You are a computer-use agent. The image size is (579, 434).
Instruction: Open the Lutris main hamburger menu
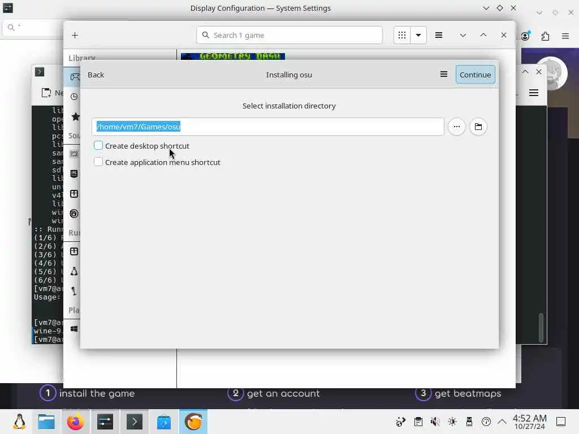tap(439, 35)
